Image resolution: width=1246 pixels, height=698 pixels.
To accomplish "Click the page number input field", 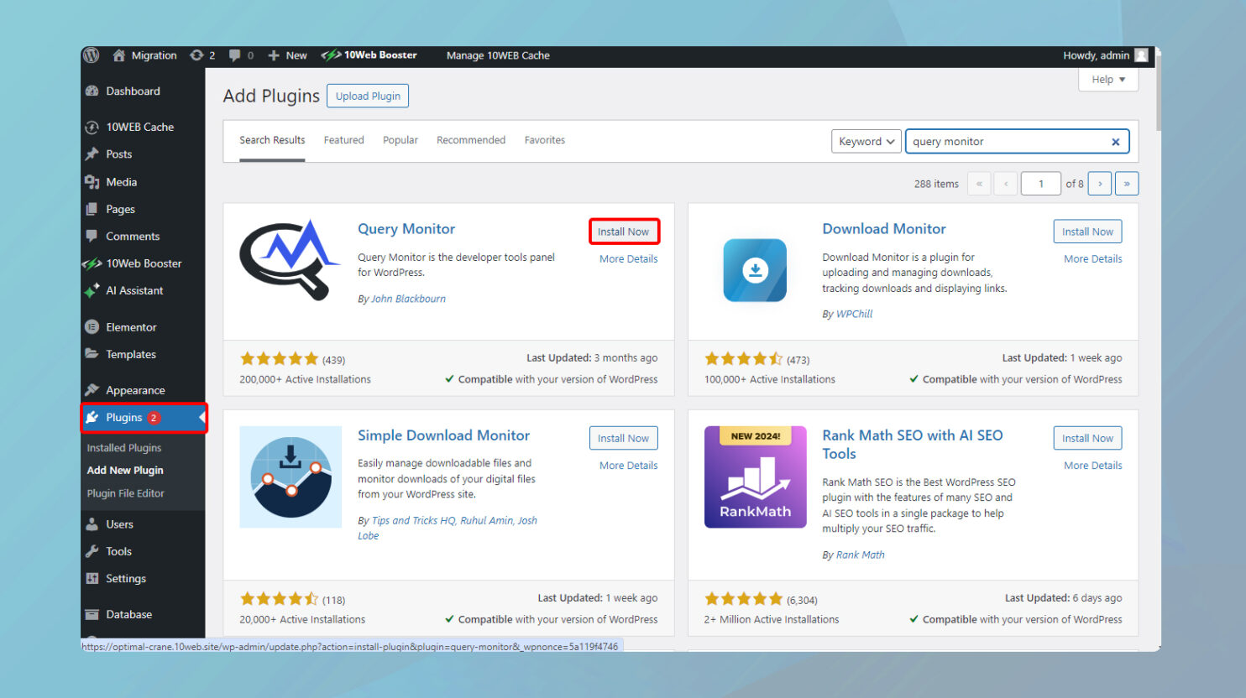I will point(1040,183).
